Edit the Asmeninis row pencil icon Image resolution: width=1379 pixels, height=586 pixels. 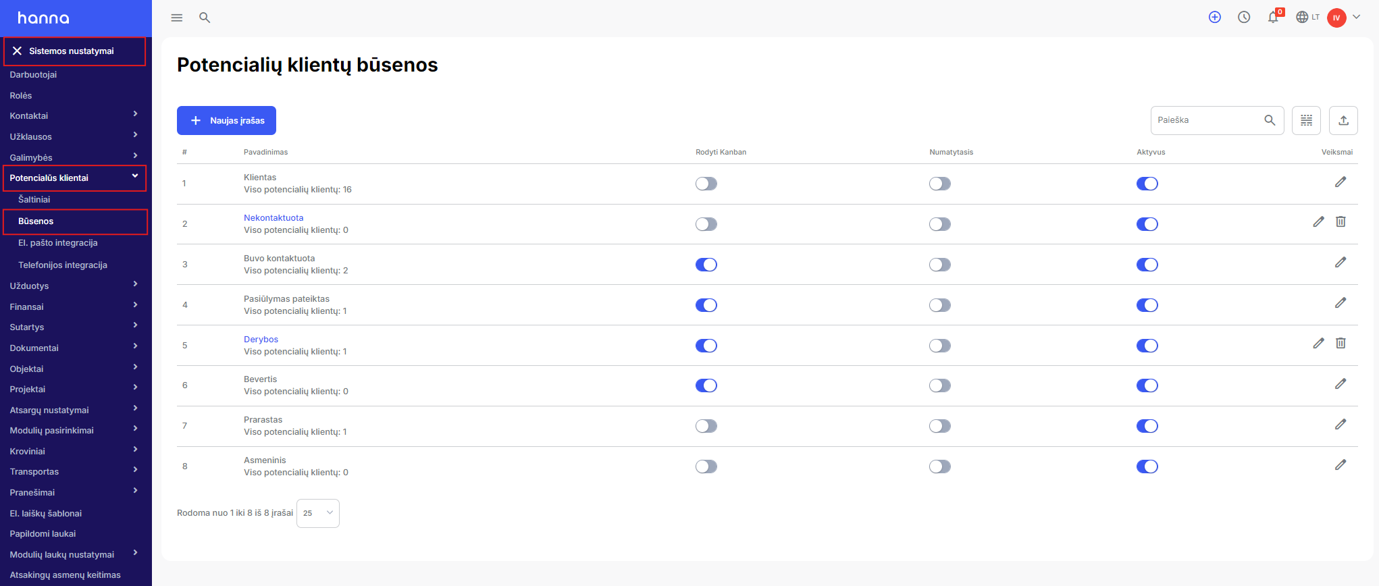pos(1341,465)
